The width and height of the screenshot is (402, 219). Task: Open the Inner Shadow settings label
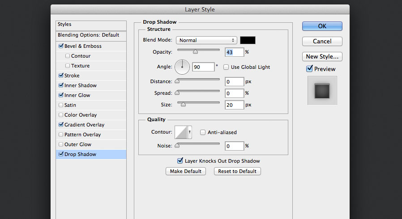tap(81, 85)
